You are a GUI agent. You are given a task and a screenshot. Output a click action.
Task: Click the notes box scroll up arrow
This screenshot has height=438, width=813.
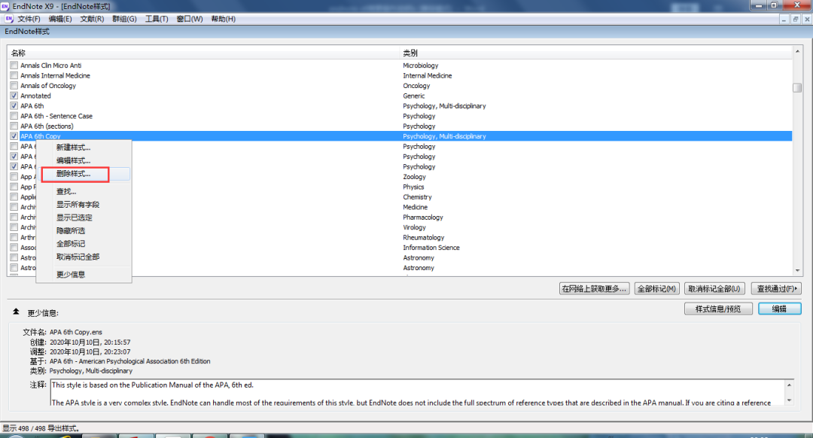click(x=789, y=385)
